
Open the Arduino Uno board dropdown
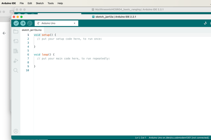tap(56, 23)
